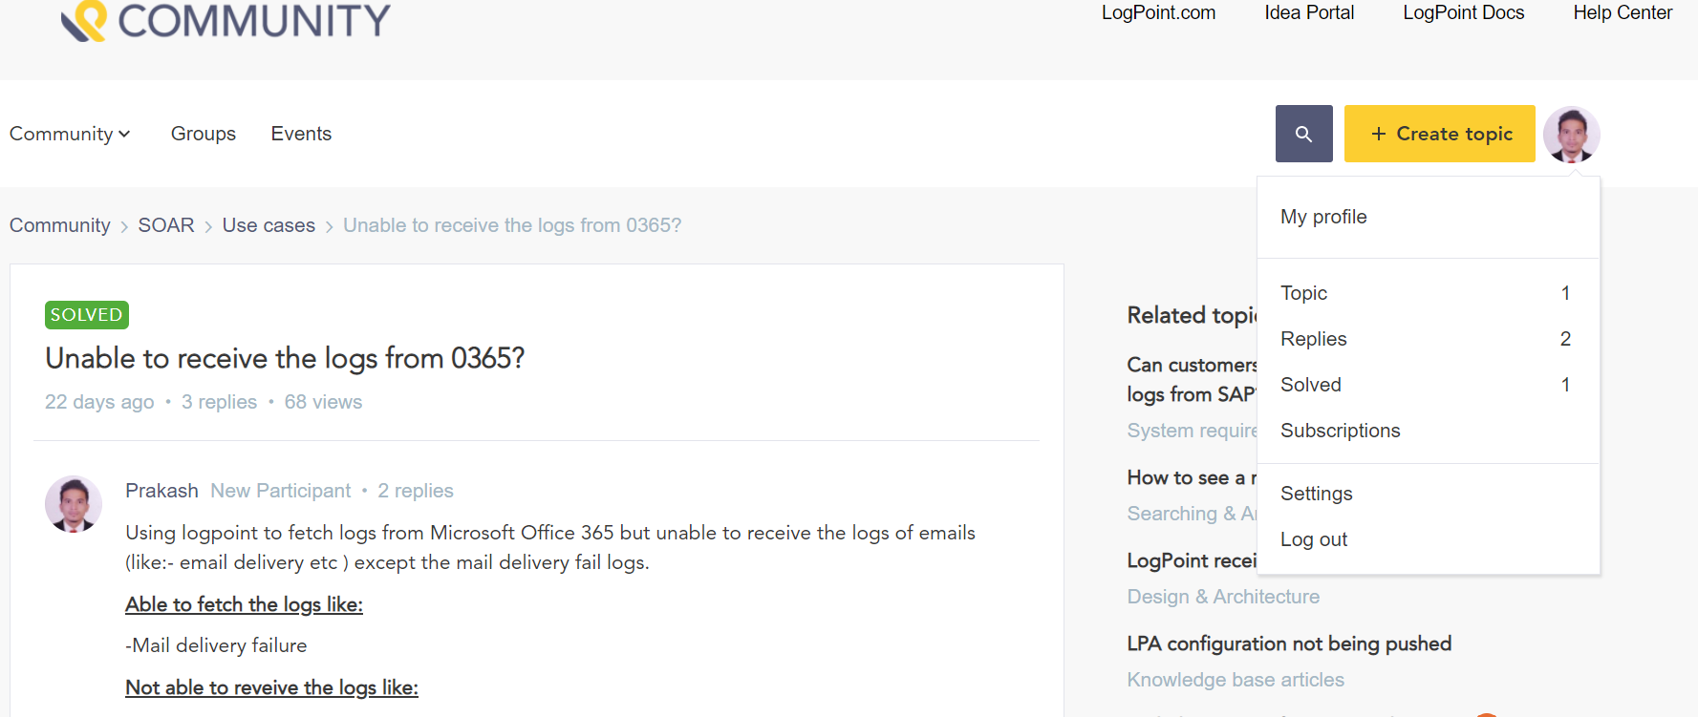Open the Events navigation link
Screen dimensions: 1698x717
pyautogui.click(x=301, y=134)
